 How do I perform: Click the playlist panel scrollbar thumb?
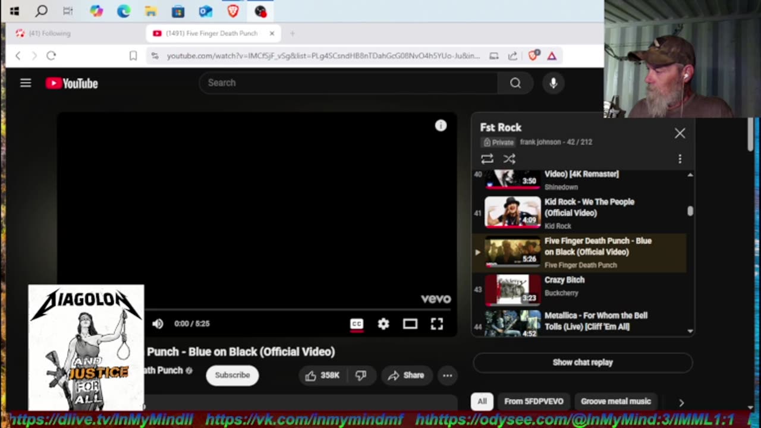click(x=690, y=211)
